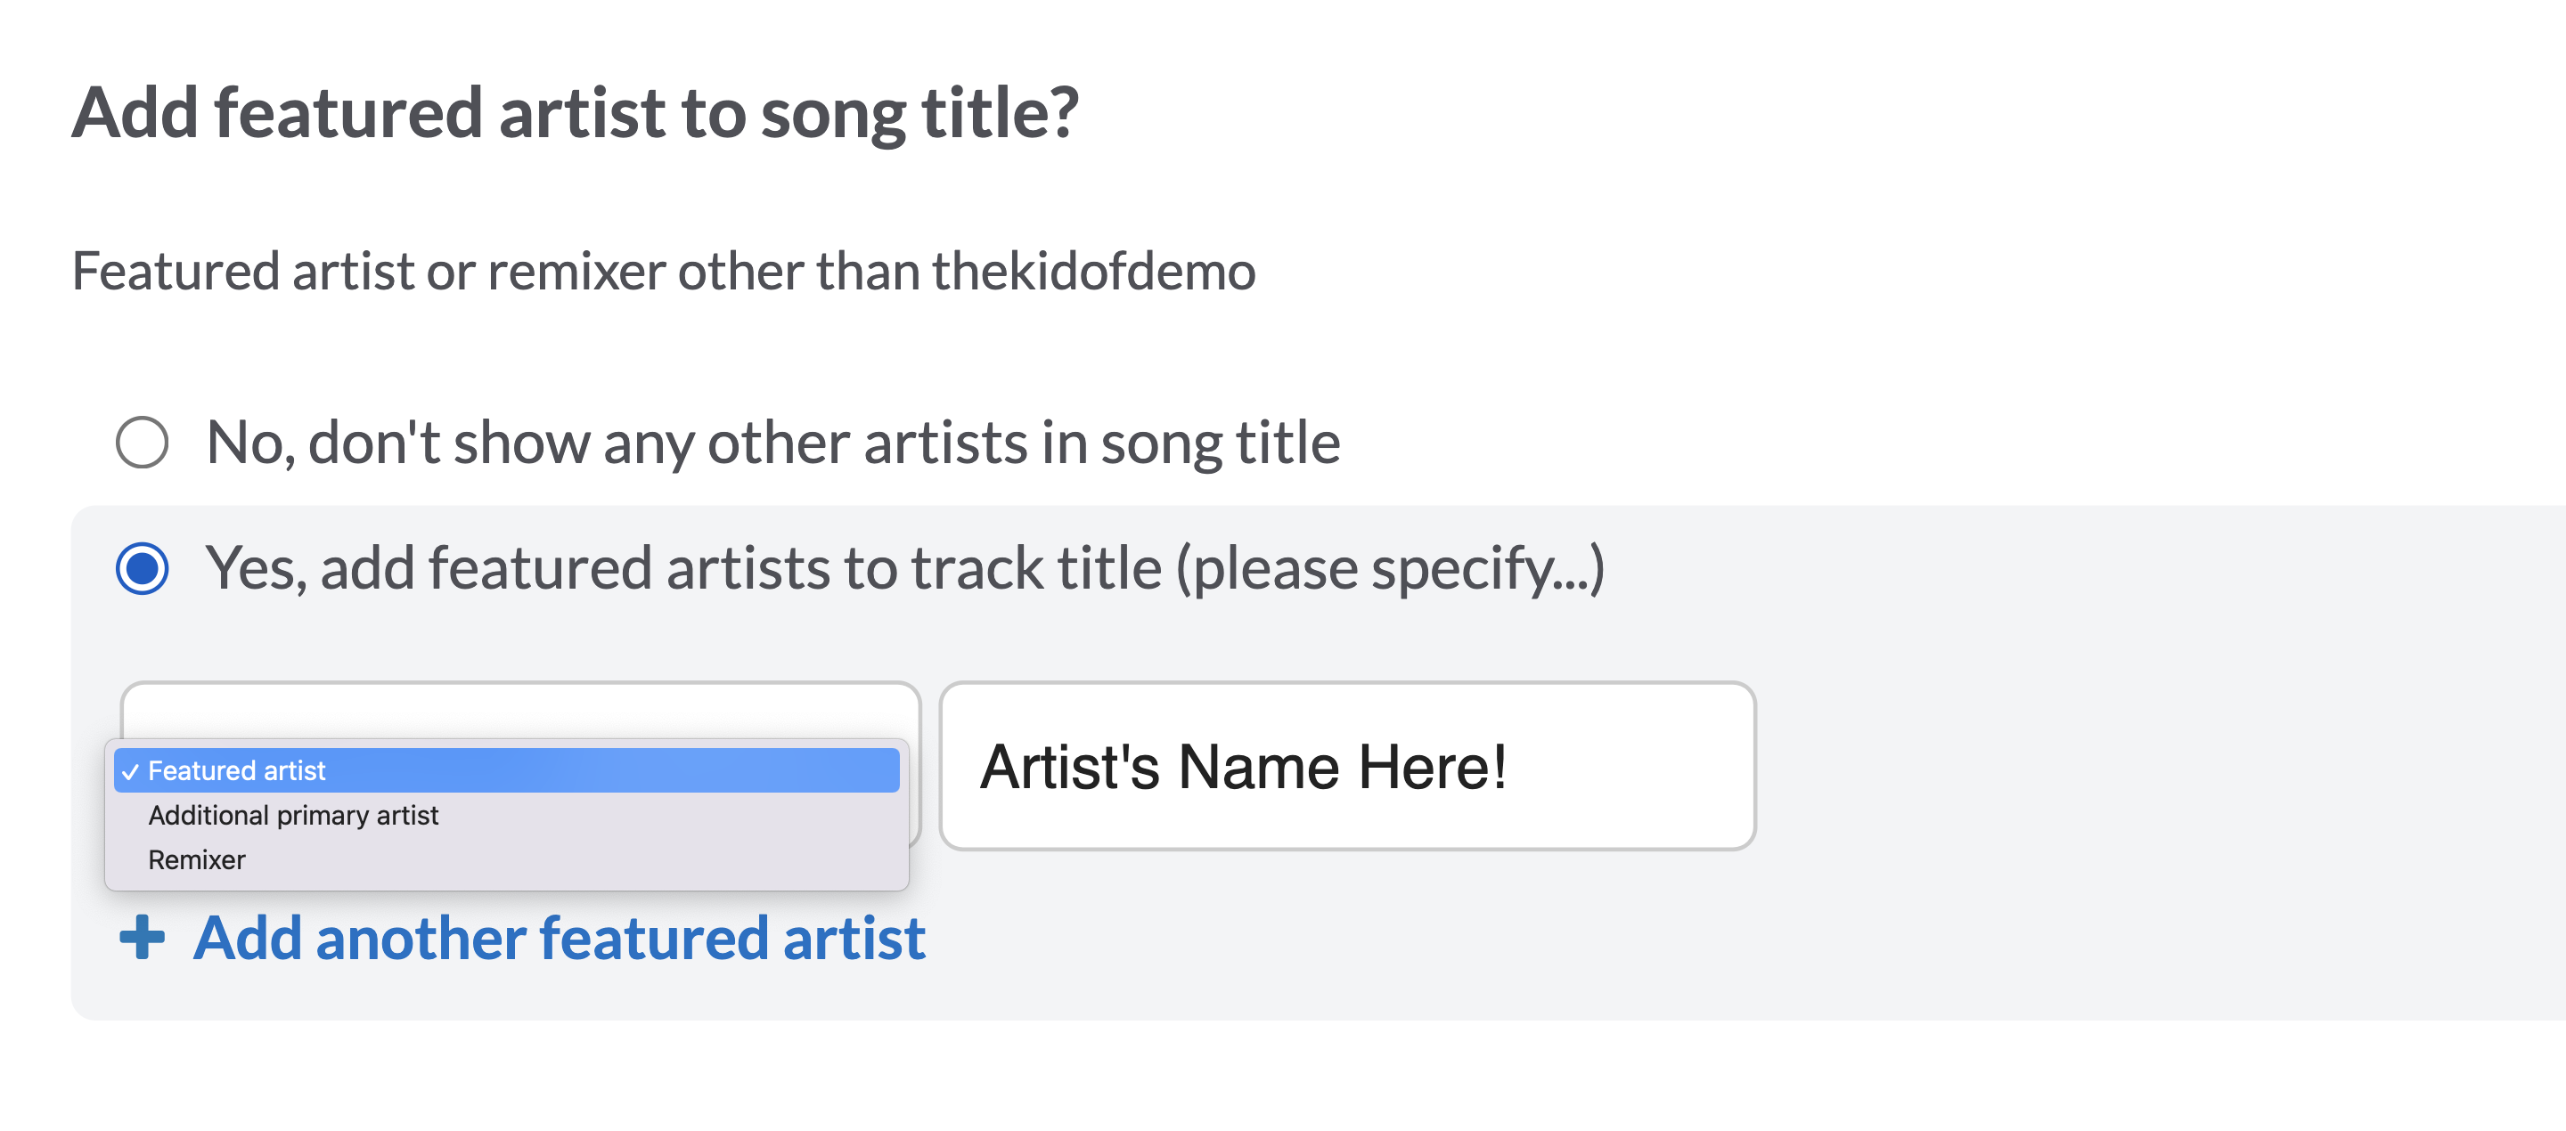The width and height of the screenshot is (2566, 1131).
Task: Select the "Yes, add featured artists" radio button
Action: (142, 568)
